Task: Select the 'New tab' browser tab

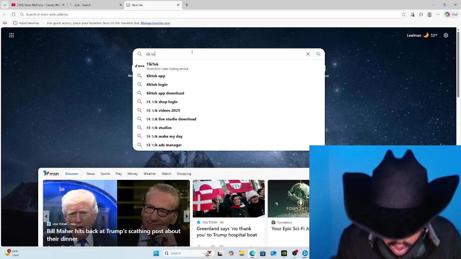Action: pyautogui.click(x=153, y=5)
